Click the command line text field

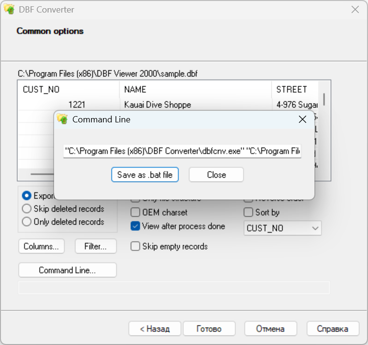(182, 151)
